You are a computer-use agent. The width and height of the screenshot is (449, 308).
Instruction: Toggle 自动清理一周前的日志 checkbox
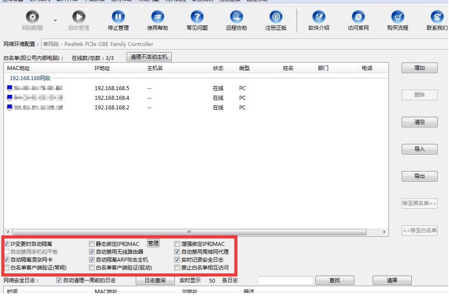click(59, 280)
